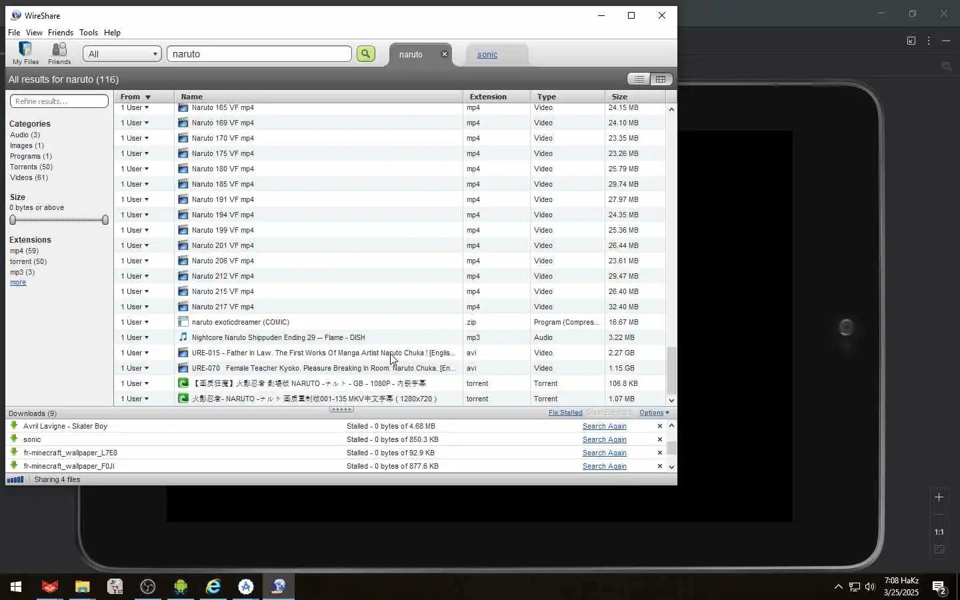This screenshot has width=960, height=600.
Task: Click Search Again for sonic
Action: tap(605, 439)
